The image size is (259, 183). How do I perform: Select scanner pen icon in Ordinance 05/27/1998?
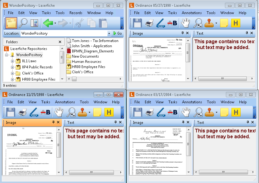click(160, 23)
